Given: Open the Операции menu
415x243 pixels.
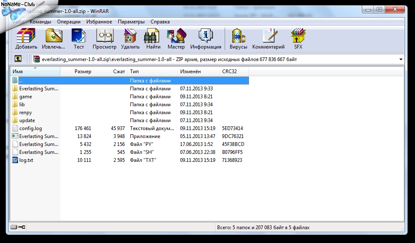Looking at the screenshot, I should pyautogui.click(x=69, y=22).
